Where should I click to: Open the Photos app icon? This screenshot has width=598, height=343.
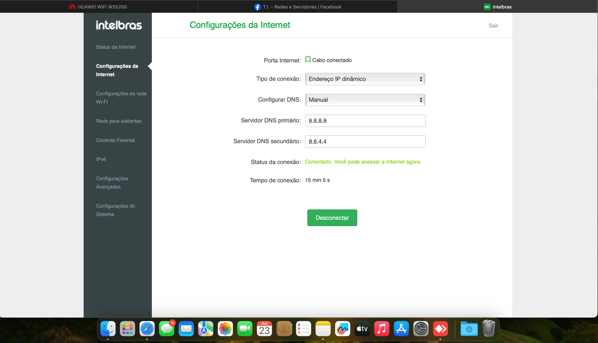(225, 329)
